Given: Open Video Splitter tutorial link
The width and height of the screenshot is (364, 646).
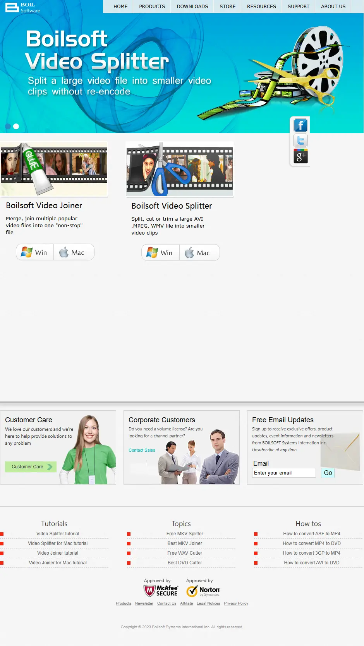Looking at the screenshot, I should [58, 534].
